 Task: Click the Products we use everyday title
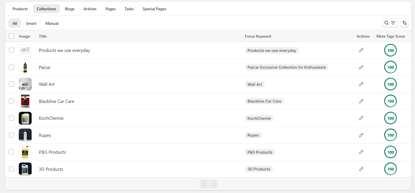pos(64,50)
